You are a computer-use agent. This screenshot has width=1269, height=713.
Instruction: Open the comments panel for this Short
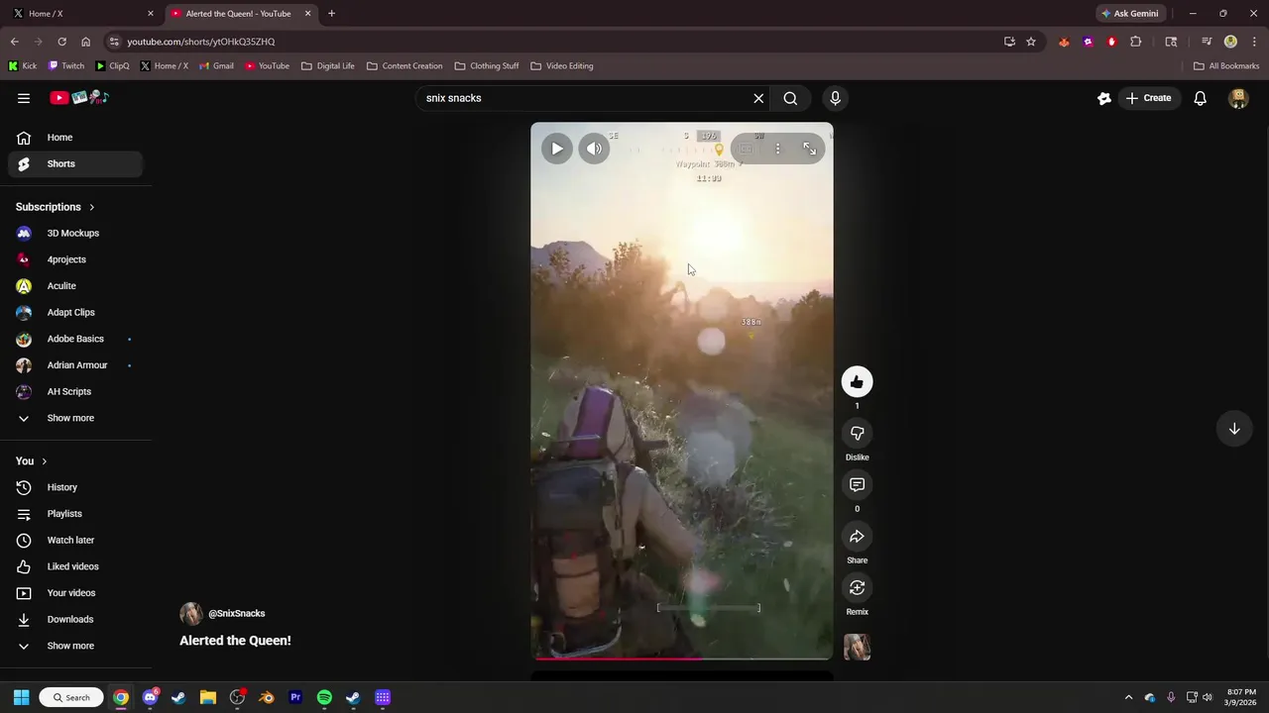[x=858, y=485]
